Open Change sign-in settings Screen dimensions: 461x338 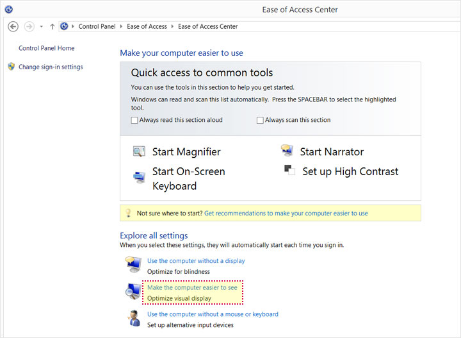51,67
